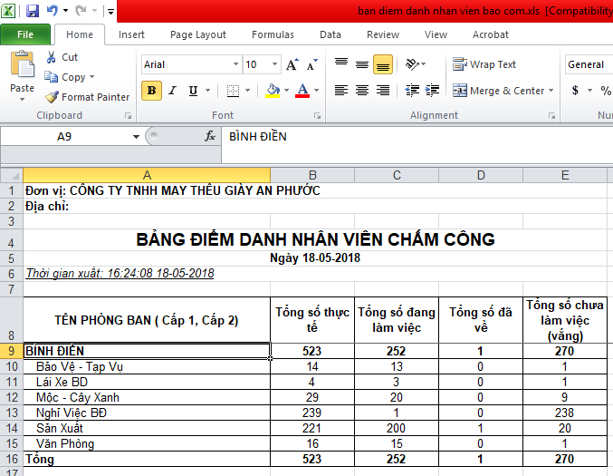This screenshot has height=476, width=613.
Task: Open the font name Arial dropdown
Action: tap(234, 65)
